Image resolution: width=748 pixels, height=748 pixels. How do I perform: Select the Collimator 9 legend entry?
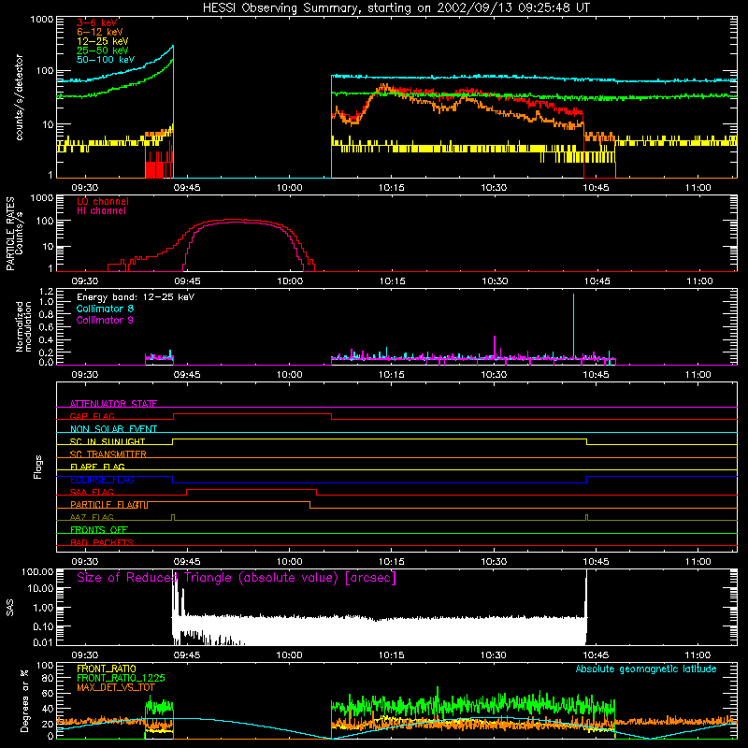pyautogui.click(x=105, y=320)
